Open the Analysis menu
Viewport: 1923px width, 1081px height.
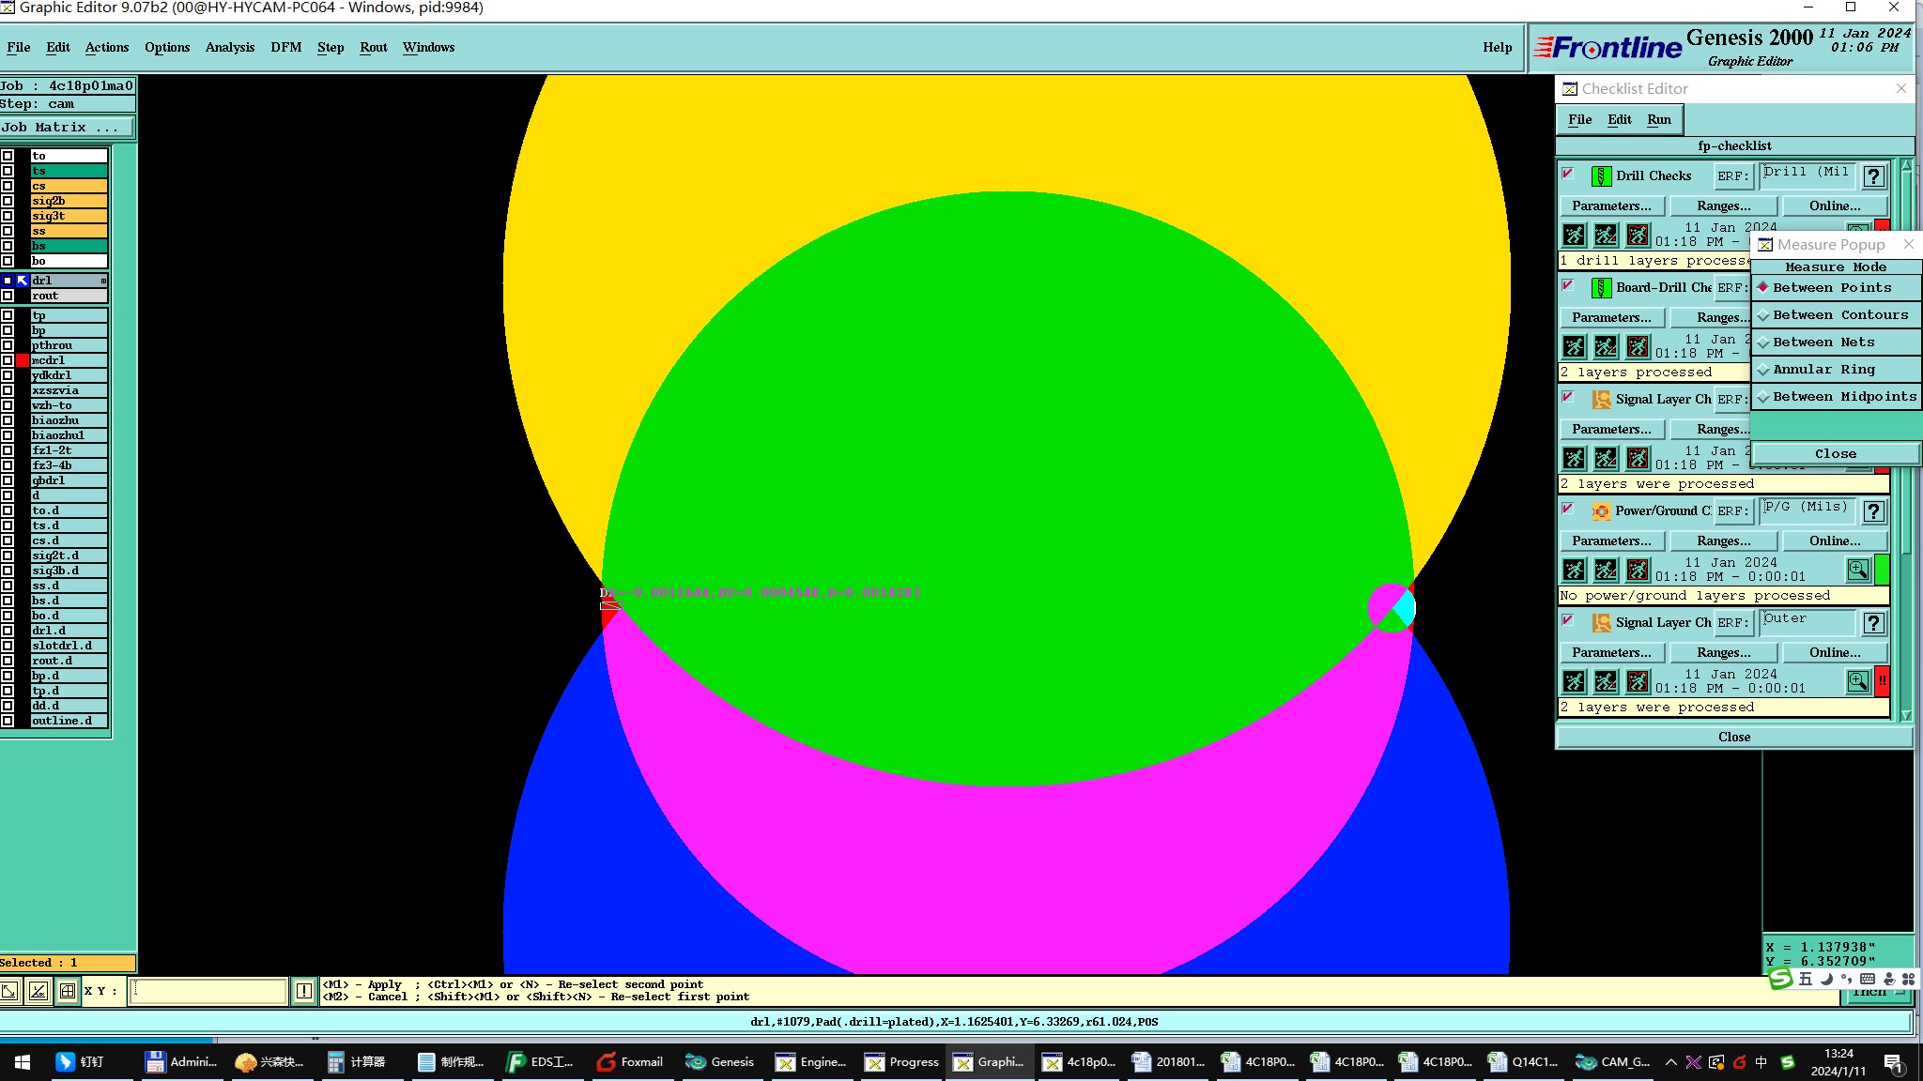coord(229,47)
